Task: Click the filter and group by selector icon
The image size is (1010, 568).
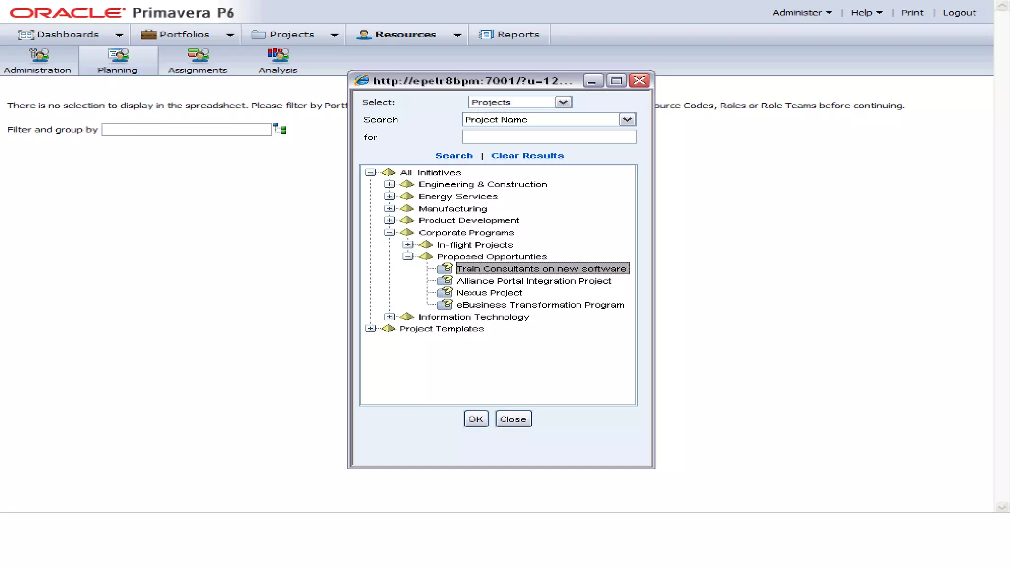Action: point(280,129)
